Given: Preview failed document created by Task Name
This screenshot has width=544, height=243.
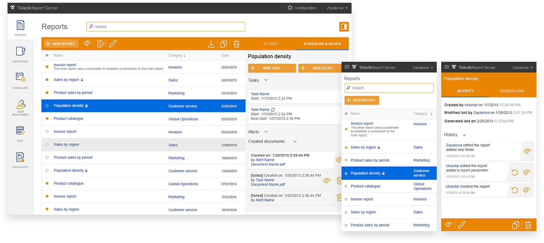Looking at the screenshot, I should click(327, 180).
